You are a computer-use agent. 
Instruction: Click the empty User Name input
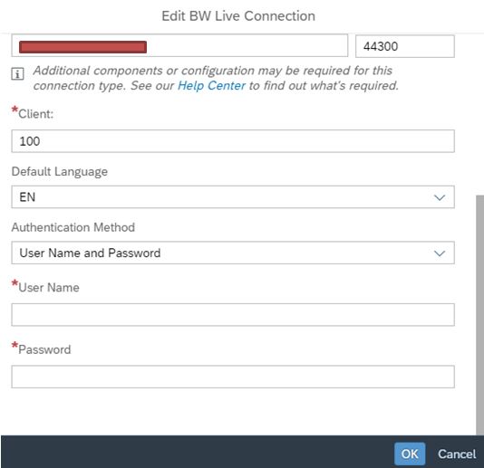[x=233, y=315]
